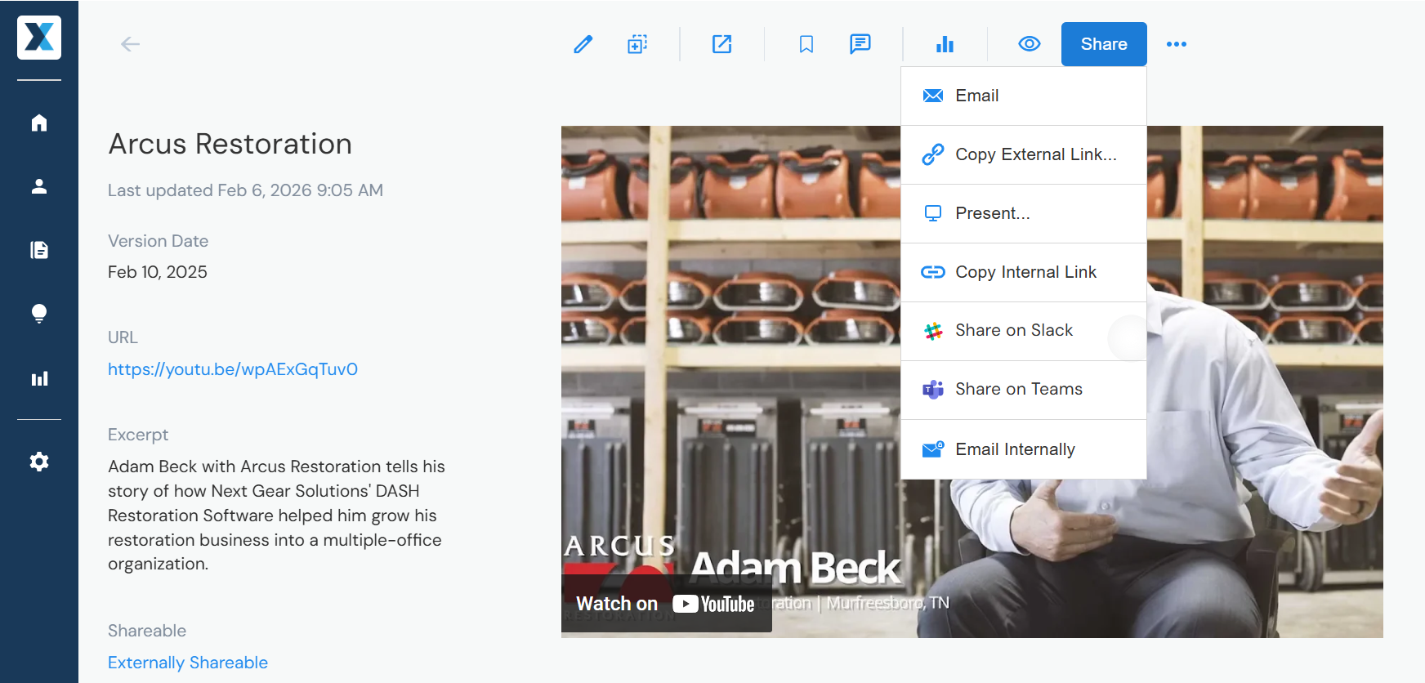
Task: Choose Share on Slack
Action: coord(1024,331)
